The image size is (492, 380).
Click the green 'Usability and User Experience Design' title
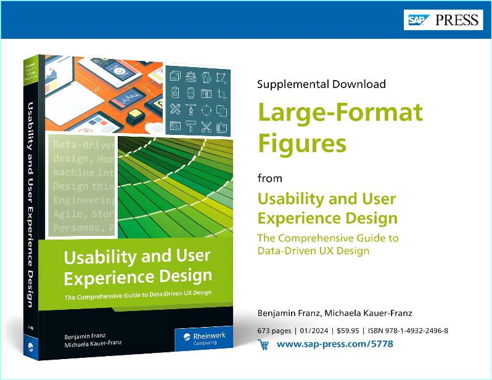pos(327,209)
